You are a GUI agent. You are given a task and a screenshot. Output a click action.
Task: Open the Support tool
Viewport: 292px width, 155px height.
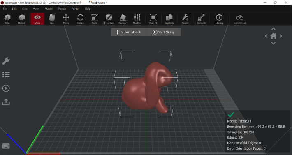click(x=123, y=19)
